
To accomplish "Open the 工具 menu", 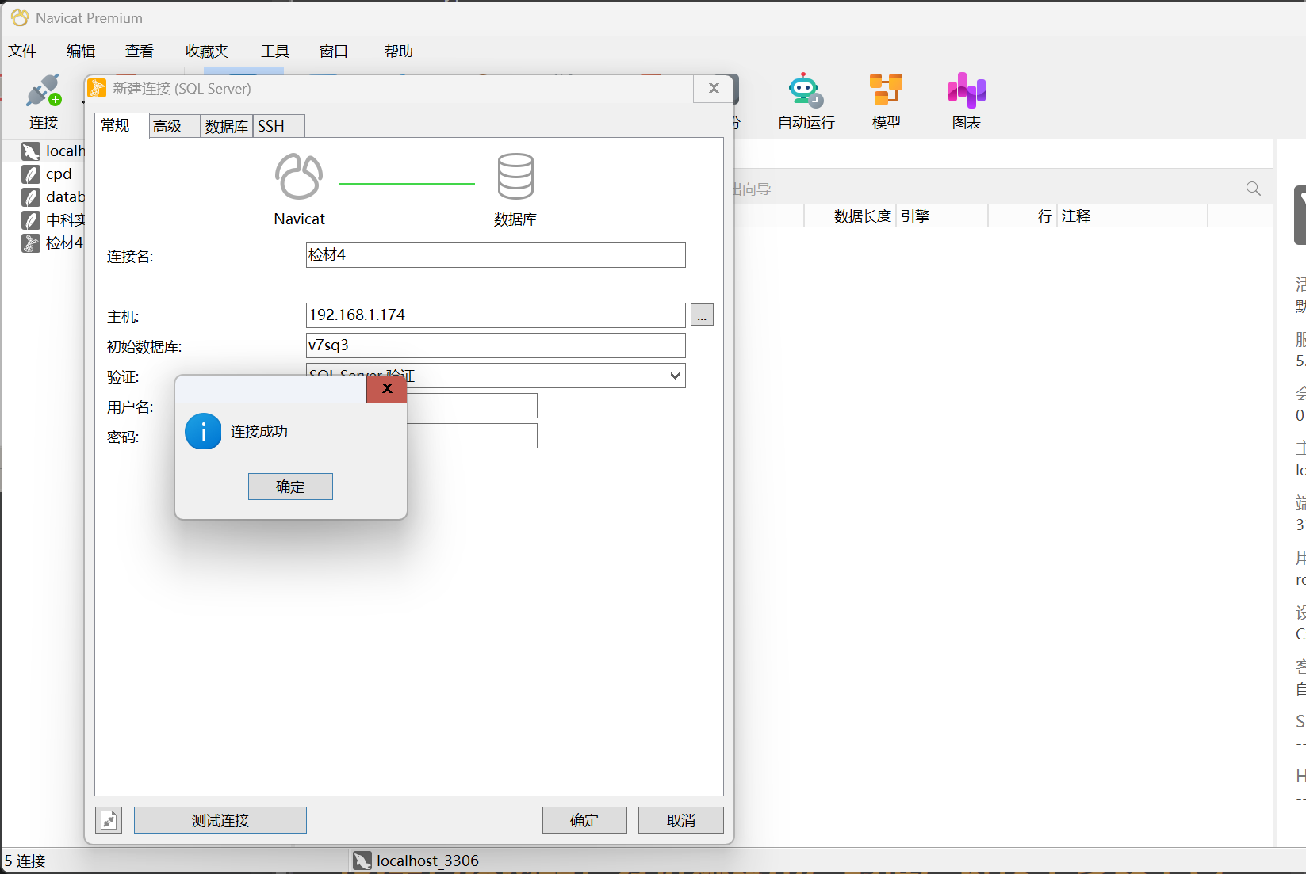I will [275, 52].
